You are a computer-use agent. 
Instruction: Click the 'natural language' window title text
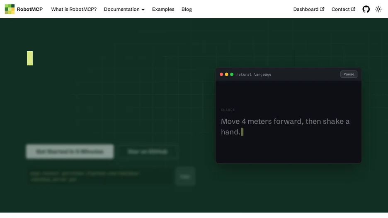(254, 74)
